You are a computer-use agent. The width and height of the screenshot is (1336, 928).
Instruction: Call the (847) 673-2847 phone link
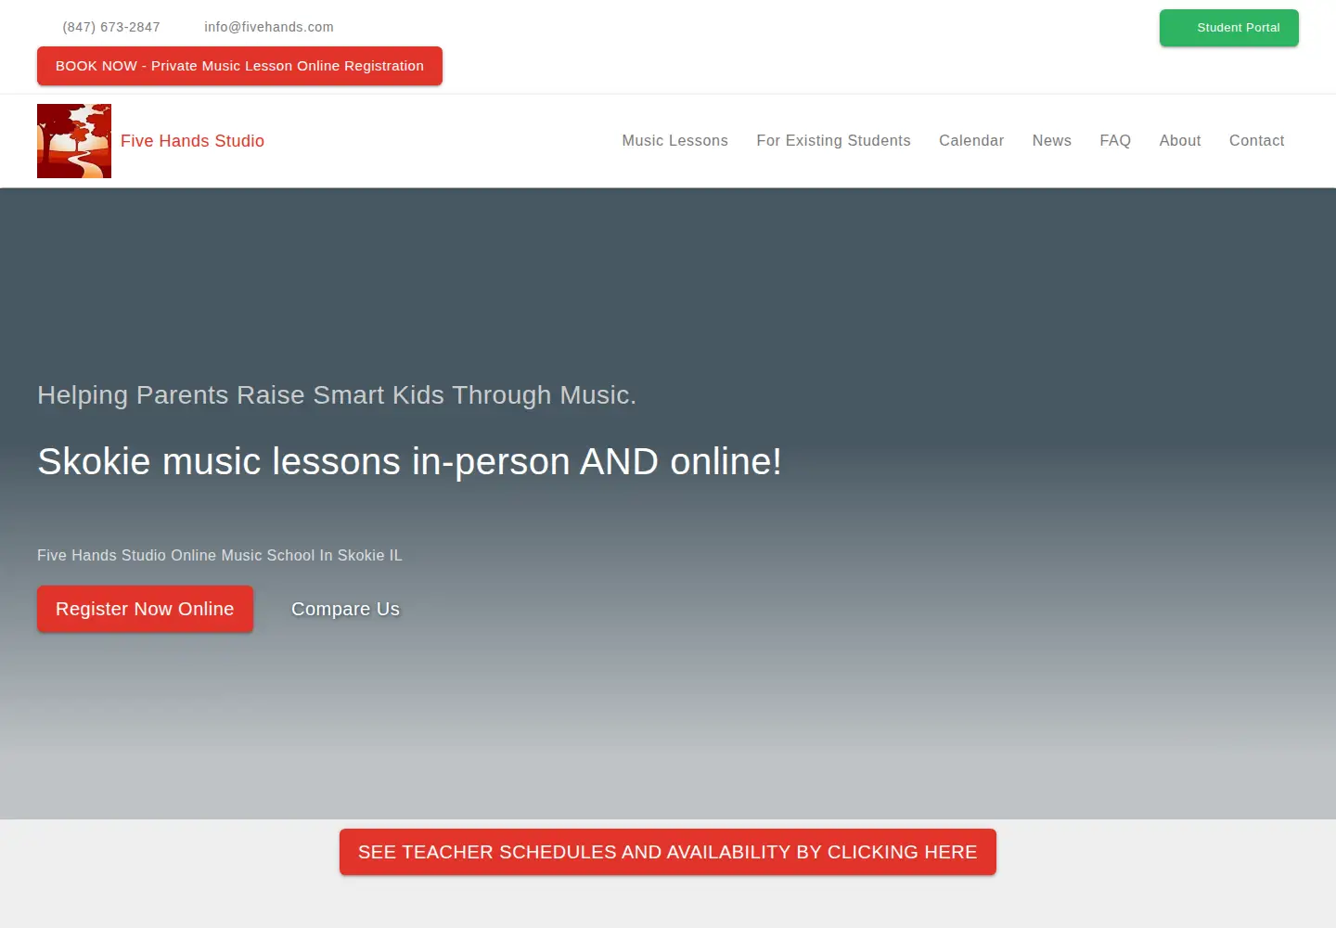111,27
